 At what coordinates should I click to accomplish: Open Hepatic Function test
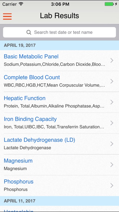coord(60,102)
